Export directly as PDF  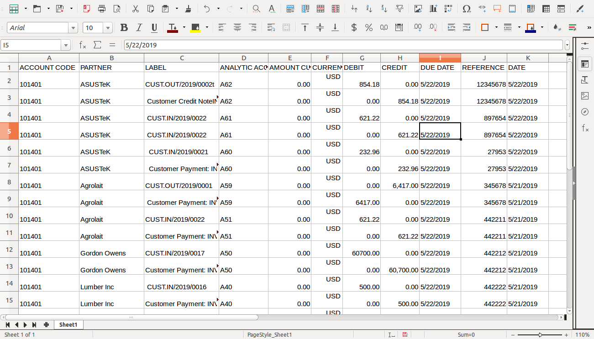pyautogui.click(x=87, y=9)
